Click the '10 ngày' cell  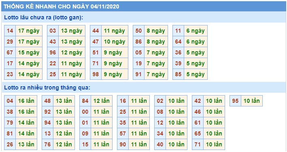coord(115,42)
